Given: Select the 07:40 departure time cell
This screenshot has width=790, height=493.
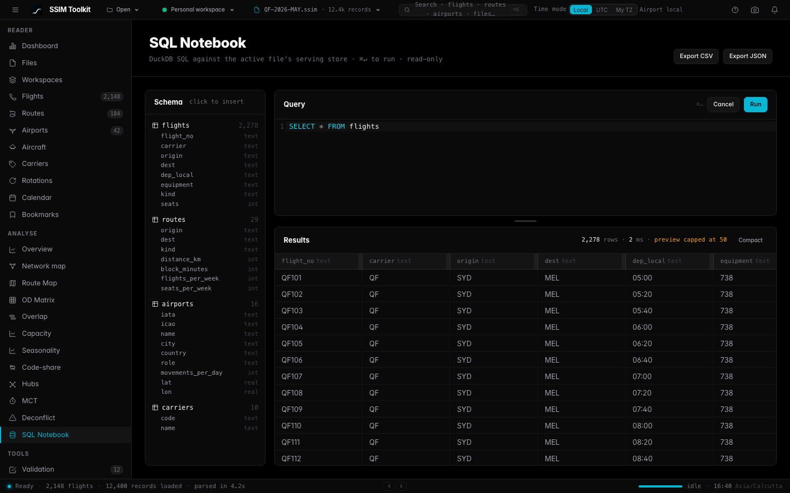Looking at the screenshot, I should (669, 409).
